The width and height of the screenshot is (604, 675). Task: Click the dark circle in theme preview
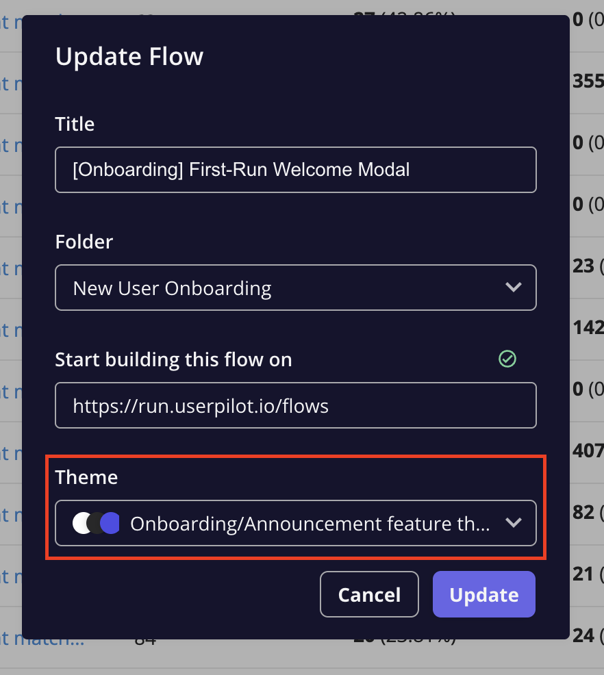click(x=96, y=523)
